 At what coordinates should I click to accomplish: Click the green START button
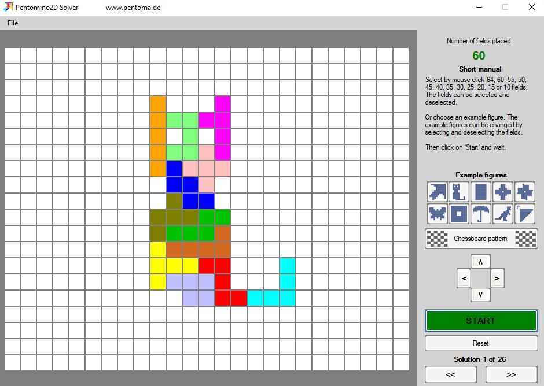pos(481,321)
